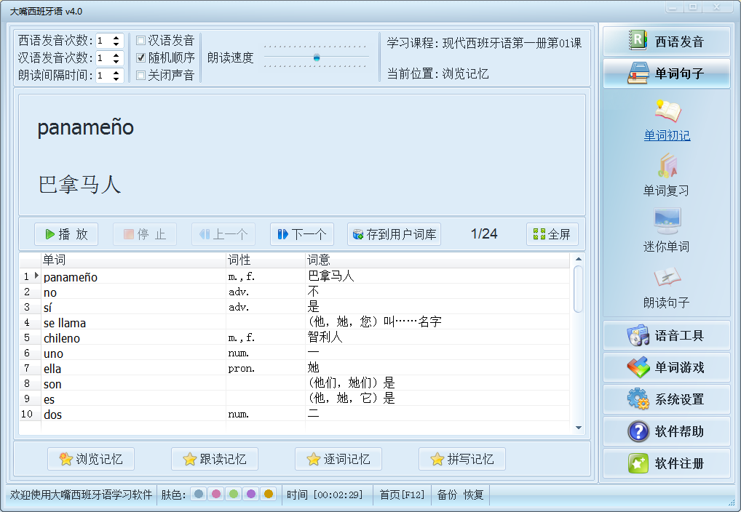
Task: Decrease 朗读间隔时间 with the down arrow
Action: tap(116, 79)
